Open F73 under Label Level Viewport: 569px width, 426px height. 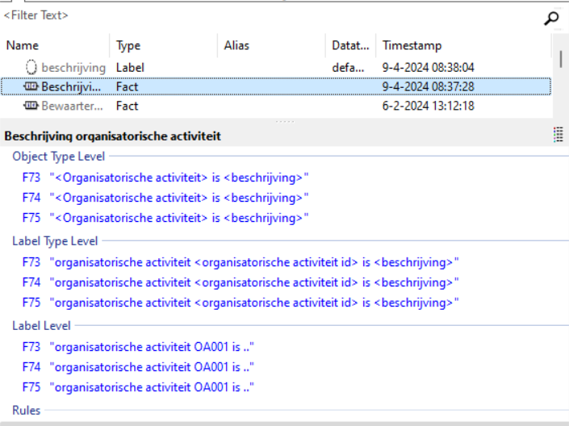click(31, 346)
